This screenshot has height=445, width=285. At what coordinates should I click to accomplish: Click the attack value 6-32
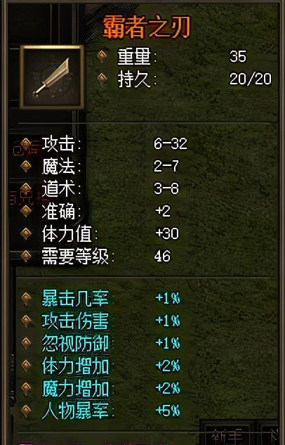[171, 143]
